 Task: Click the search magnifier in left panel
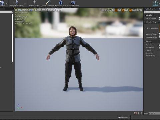click(x=12, y=12)
